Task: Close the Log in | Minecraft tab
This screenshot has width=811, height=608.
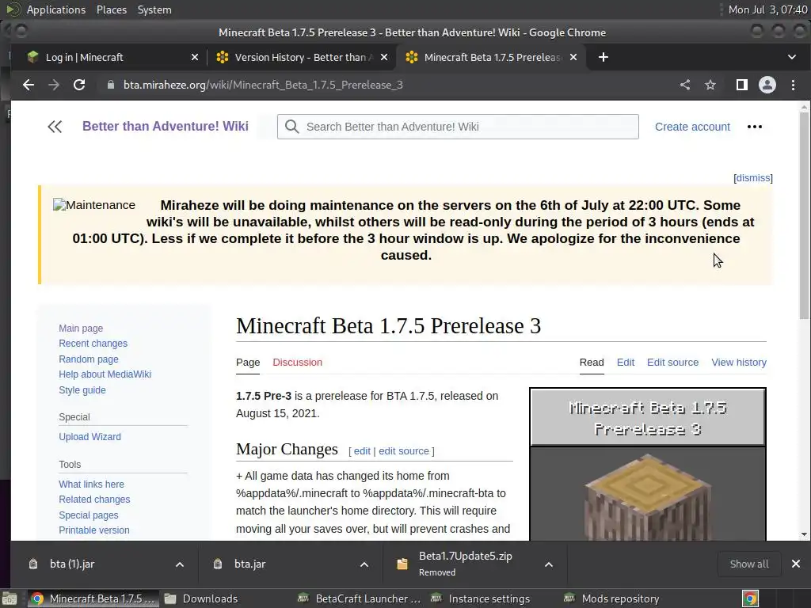Action: [x=195, y=57]
